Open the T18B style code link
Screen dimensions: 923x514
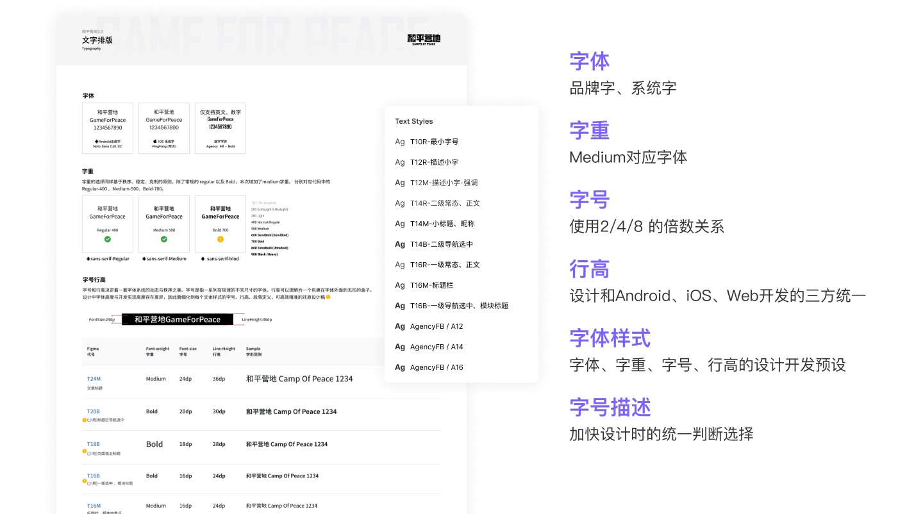94,444
